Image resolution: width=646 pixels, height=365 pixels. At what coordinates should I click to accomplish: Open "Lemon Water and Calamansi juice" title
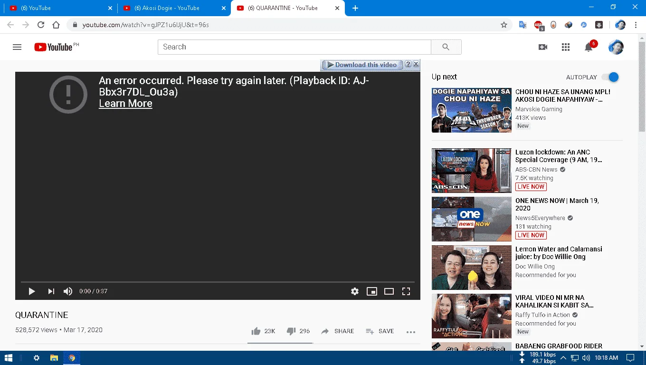559,253
